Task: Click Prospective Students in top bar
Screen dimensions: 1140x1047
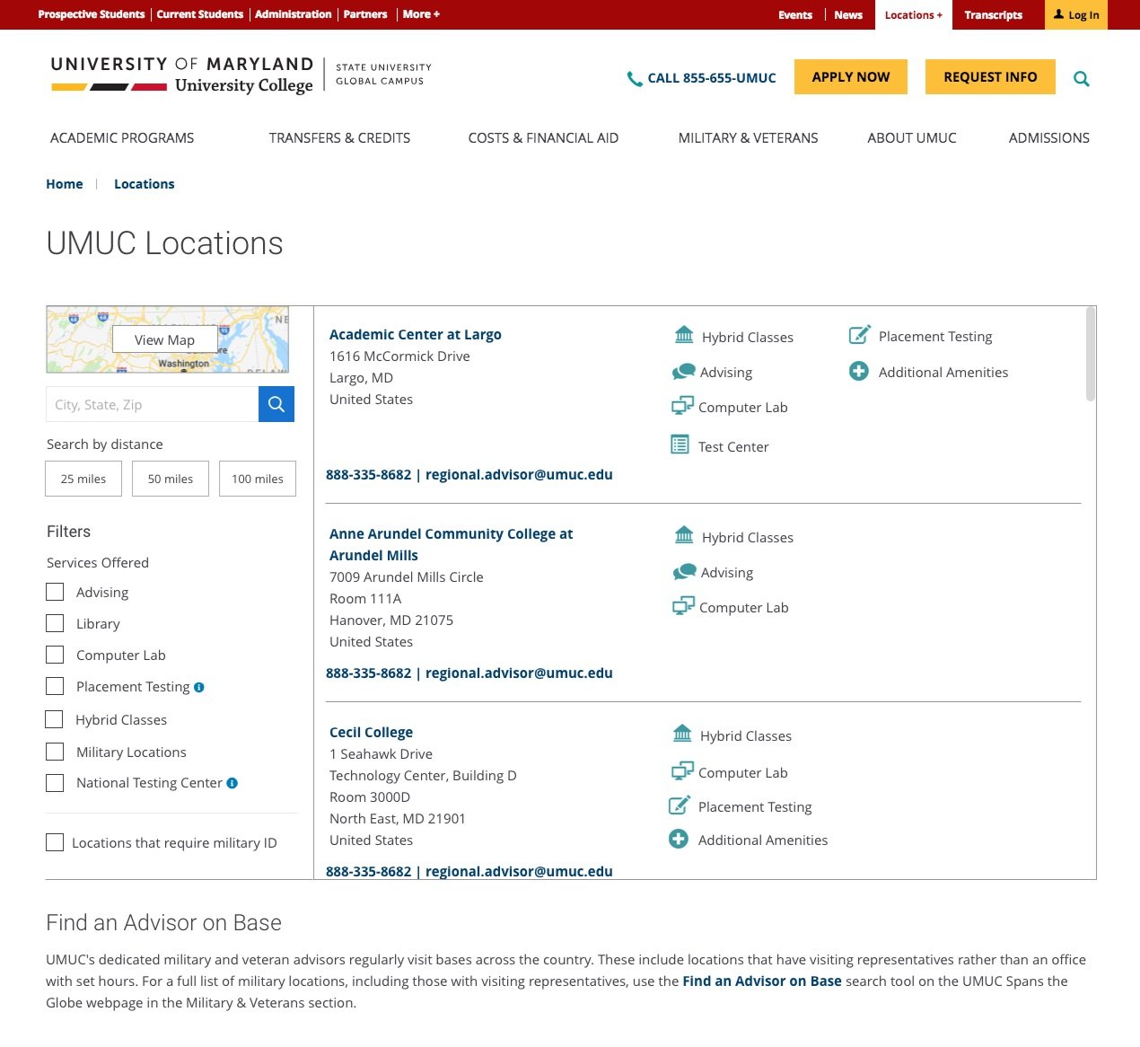Action: [92, 14]
